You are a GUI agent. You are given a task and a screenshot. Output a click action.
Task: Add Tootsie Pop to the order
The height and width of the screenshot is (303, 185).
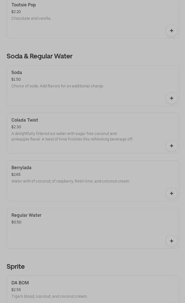(172, 31)
